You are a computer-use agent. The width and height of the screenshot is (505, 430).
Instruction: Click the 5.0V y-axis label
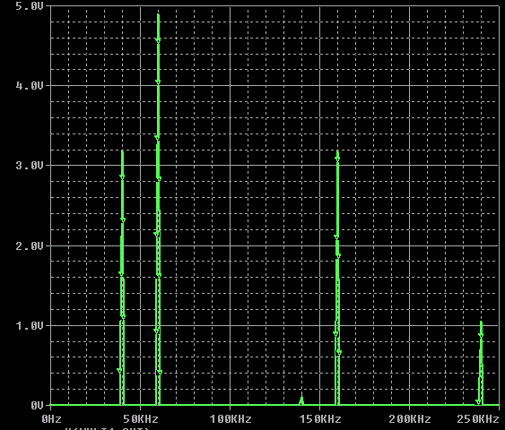coord(30,6)
